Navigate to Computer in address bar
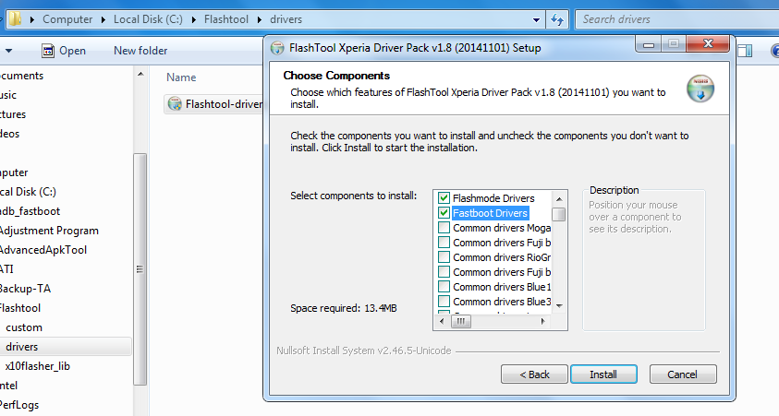The image size is (779, 416). (x=67, y=19)
